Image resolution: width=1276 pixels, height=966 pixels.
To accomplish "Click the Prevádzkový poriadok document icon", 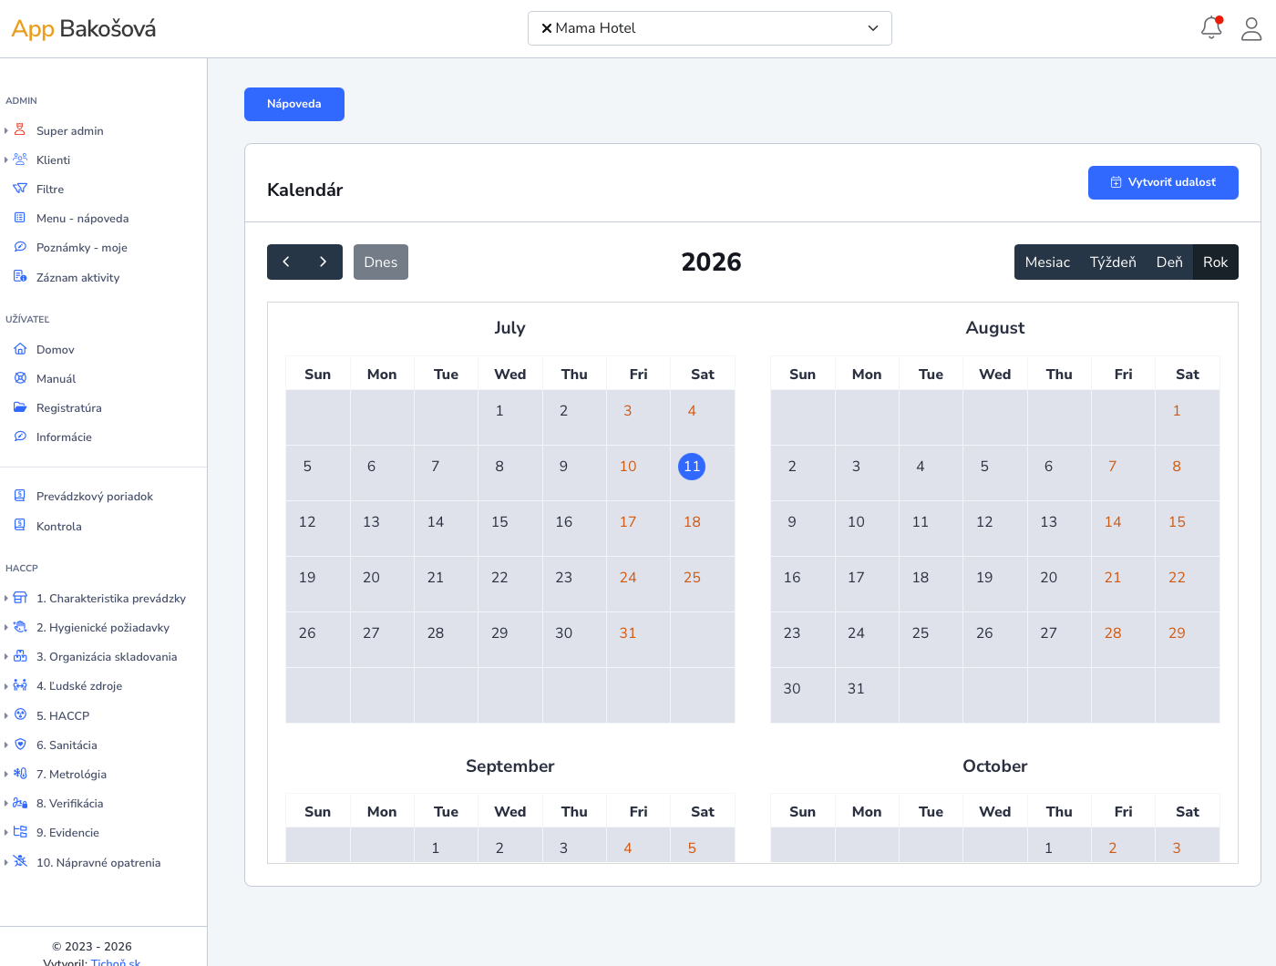I will (20, 496).
